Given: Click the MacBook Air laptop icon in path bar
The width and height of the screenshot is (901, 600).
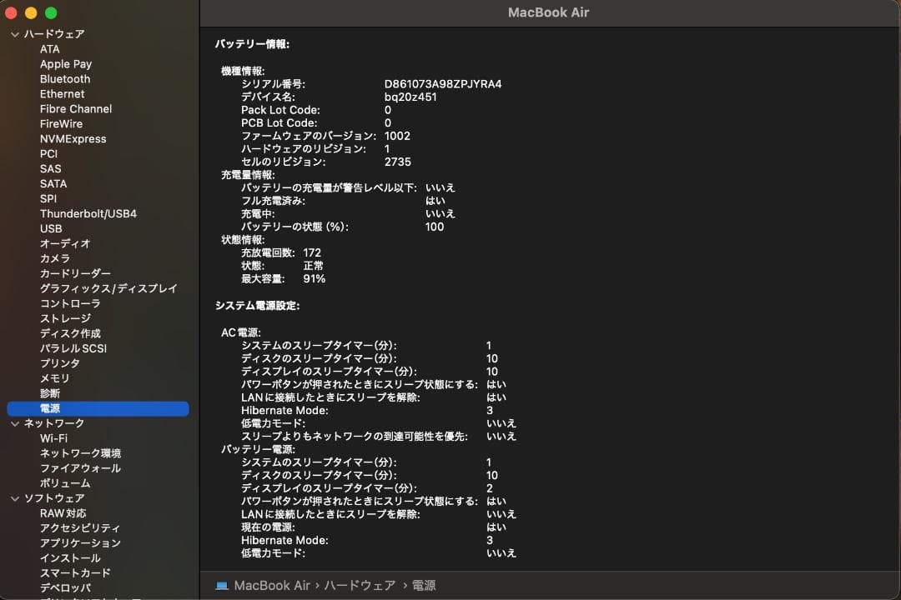Looking at the screenshot, I should pyautogui.click(x=222, y=586).
